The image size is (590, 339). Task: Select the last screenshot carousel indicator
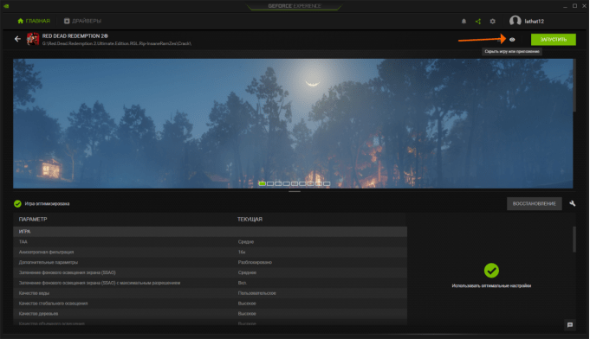click(x=327, y=183)
